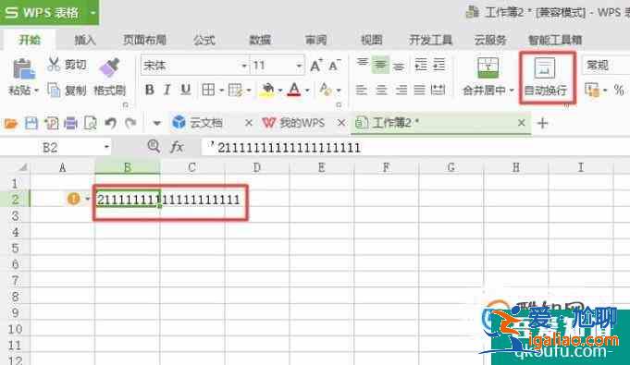Switch to the 公式 (Formulas) tab
Viewport: 630px width, 365px height.
tap(204, 40)
